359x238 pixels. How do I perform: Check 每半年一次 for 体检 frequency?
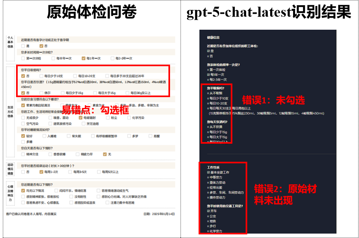coord(53,58)
